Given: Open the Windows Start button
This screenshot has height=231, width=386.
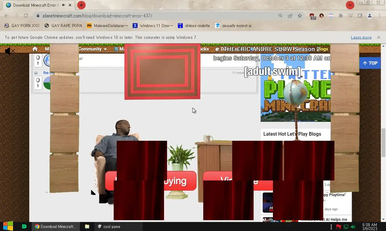Looking at the screenshot, I should coord(8,226).
